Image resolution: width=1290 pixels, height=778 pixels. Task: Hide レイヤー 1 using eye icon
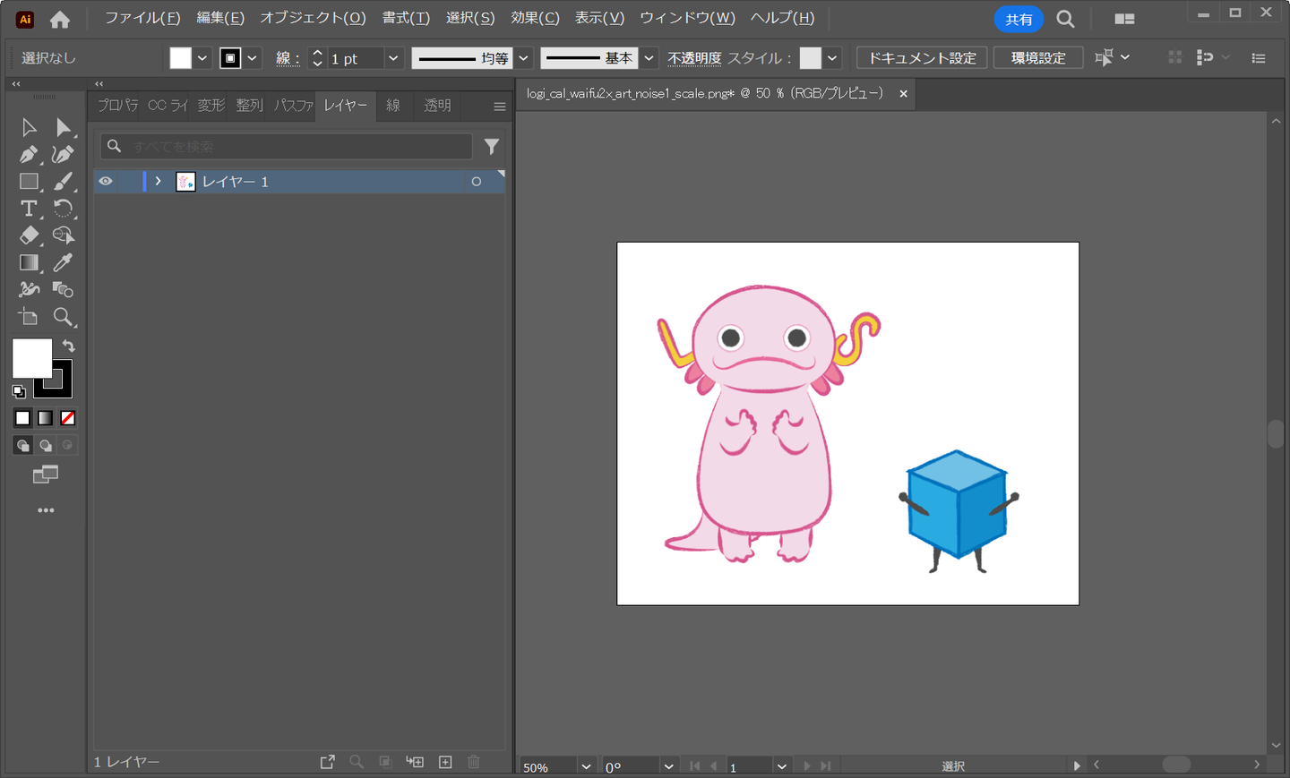(x=106, y=182)
